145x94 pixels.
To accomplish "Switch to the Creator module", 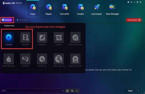I will [80, 10].
